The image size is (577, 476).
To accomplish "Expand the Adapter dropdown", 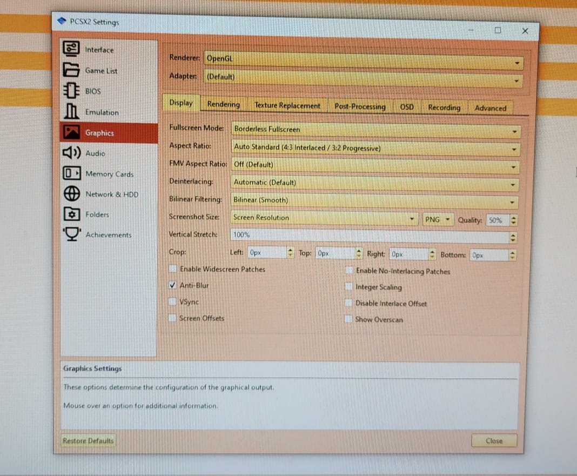I will coord(363,78).
